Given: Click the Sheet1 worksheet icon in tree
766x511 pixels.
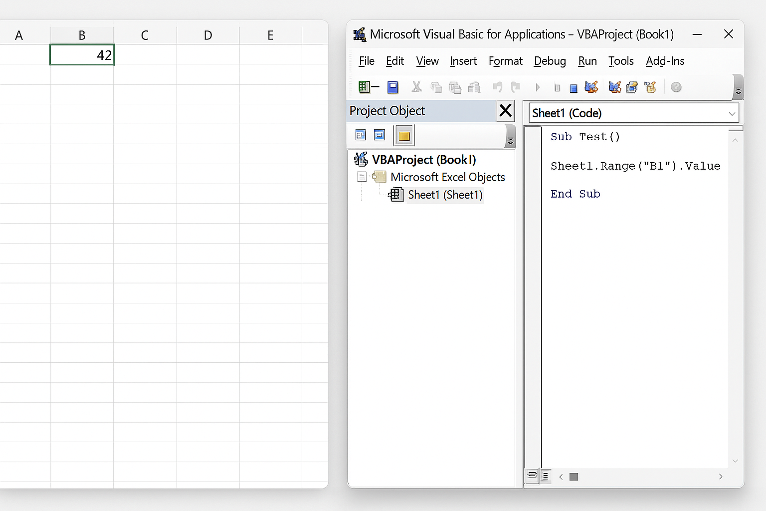Looking at the screenshot, I should pyautogui.click(x=396, y=194).
